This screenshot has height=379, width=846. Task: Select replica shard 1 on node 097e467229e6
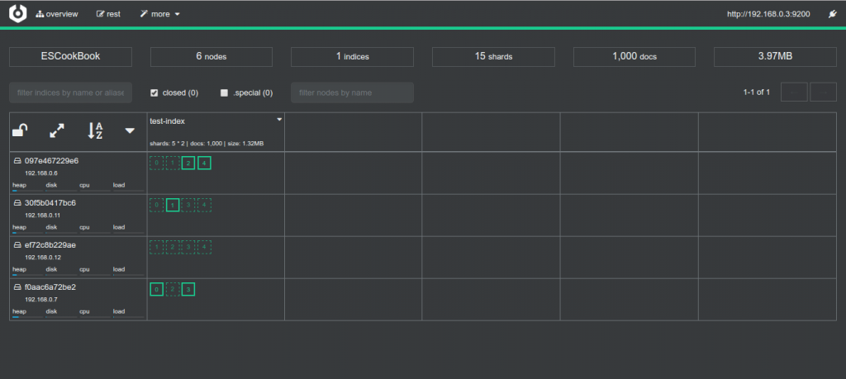click(x=173, y=163)
